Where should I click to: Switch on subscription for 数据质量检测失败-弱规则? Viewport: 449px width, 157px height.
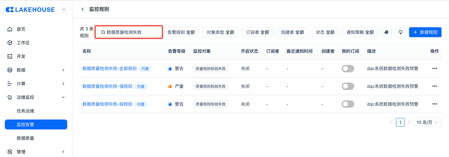348,104
